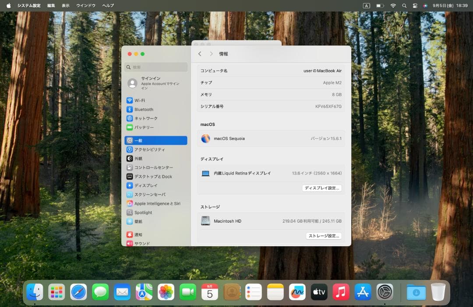The height and width of the screenshot is (307, 473).
Task: Open the ヘルプ menu in the menu bar
Action: tap(108, 5)
